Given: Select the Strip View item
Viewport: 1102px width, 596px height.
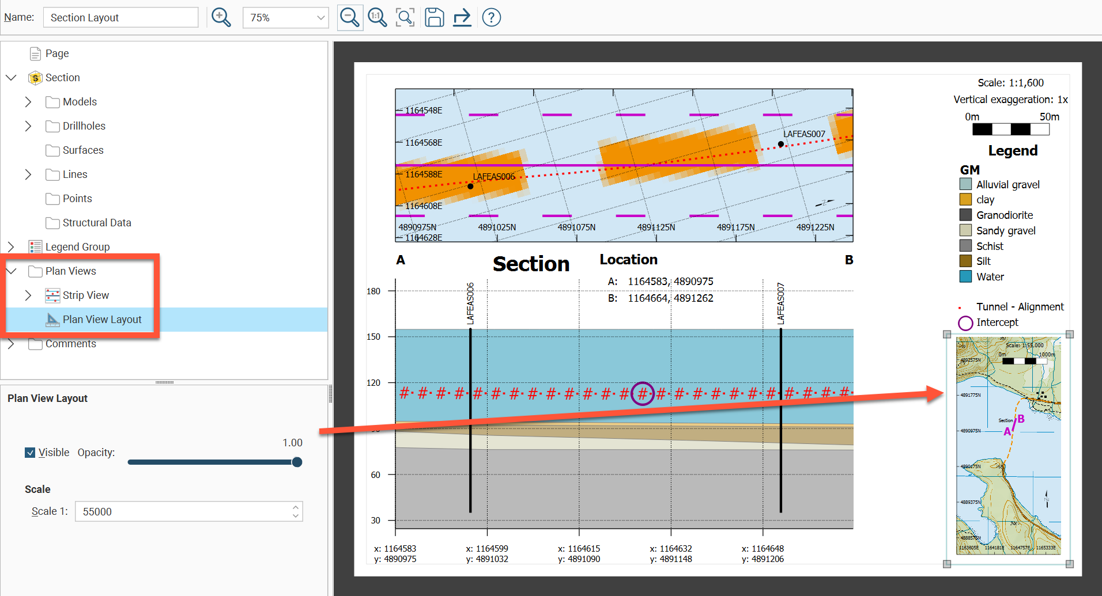Looking at the screenshot, I should [x=85, y=295].
